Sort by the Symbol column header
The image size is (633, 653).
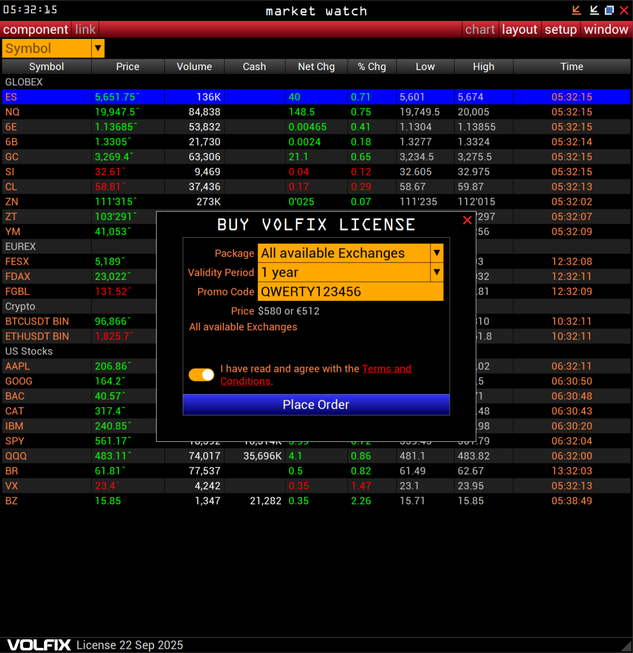[x=46, y=66]
